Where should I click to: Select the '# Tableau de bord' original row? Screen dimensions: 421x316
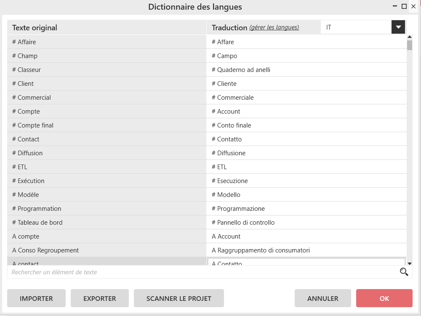[107, 223]
